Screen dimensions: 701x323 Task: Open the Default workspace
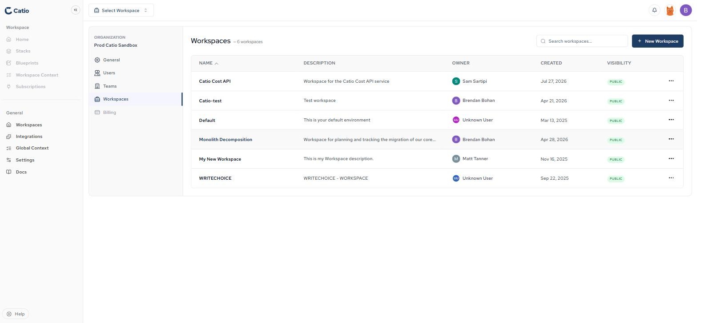[x=207, y=121]
